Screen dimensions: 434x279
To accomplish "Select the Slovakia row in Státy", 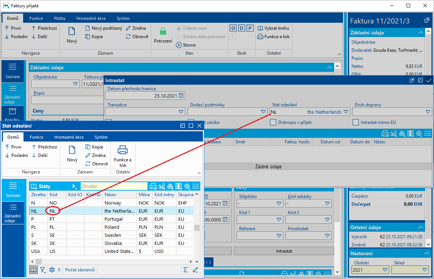I will [112, 243].
